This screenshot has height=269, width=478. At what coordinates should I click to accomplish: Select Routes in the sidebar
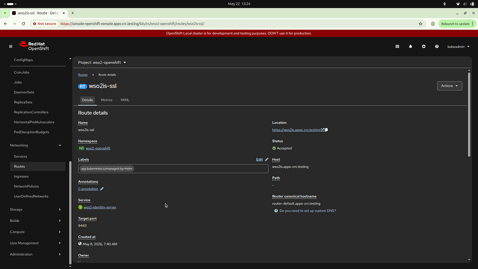pyautogui.click(x=38, y=166)
